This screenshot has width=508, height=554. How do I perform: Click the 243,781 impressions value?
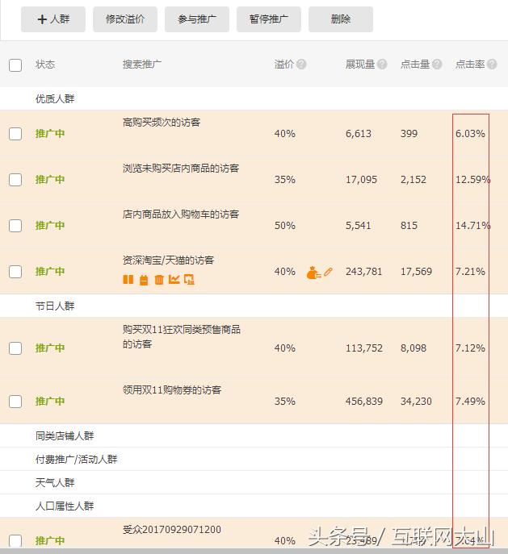click(363, 271)
